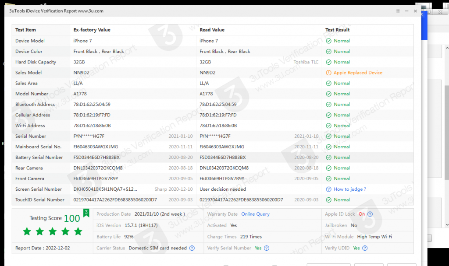Minimize the verification report window
This screenshot has width=449, height=266.
point(406,11)
